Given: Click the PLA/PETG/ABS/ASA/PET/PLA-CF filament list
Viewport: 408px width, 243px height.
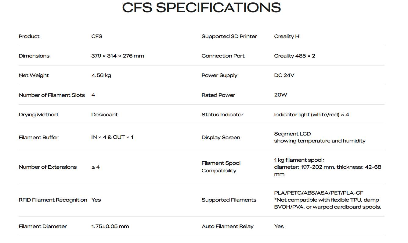Looking at the screenshot, I should click(319, 193).
